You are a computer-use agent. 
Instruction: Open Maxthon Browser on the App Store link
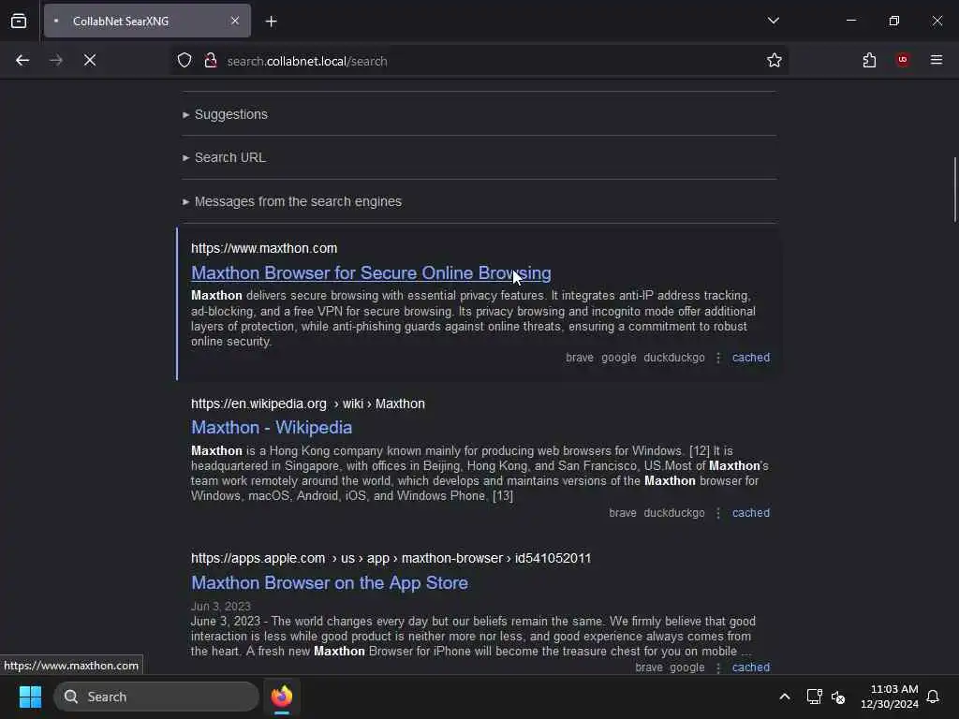click(x=330, y=582)
